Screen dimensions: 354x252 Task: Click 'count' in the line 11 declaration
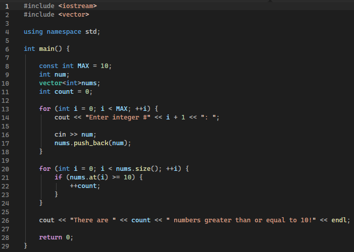tap(64, 92)
